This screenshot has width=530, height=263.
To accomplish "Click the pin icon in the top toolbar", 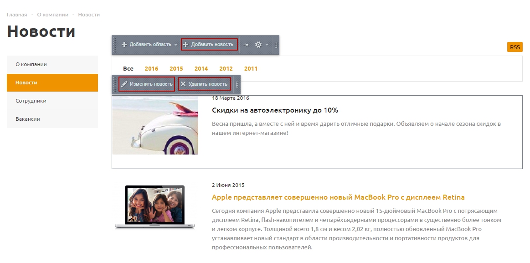I will pyautogui.click(x=246, y=45).
